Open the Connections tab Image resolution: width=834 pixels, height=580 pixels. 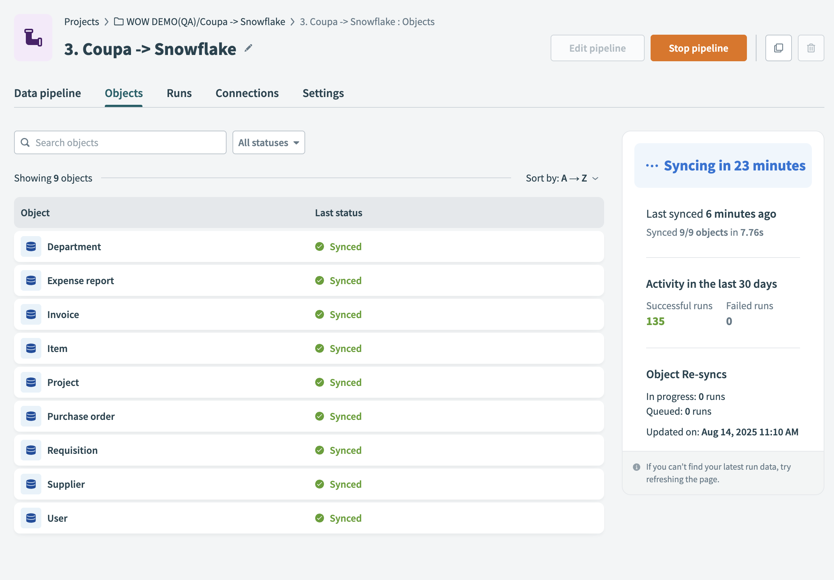[x=247, y=93]
